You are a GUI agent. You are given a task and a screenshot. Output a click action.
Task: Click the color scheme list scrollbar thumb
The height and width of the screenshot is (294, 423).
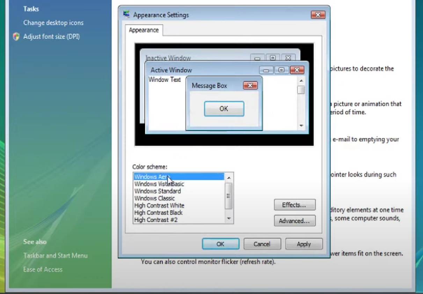(229, 196)
